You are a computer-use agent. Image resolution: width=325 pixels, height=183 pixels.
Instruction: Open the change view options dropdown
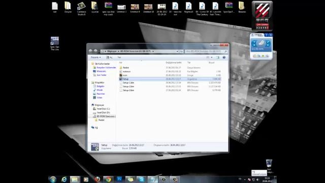click(x=212, y=57)
